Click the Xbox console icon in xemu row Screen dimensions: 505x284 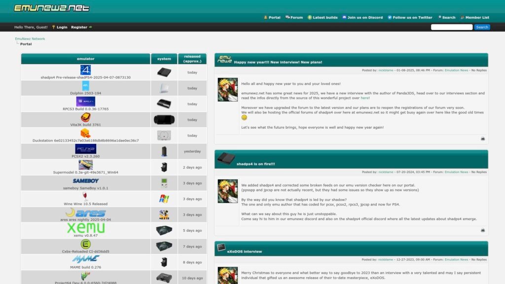pos(164,230)
